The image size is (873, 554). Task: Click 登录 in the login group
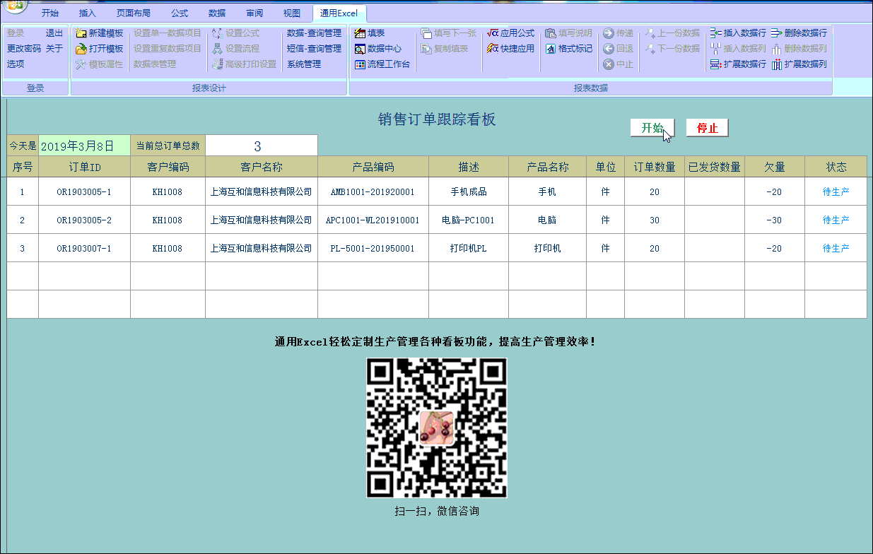point(16,33)
